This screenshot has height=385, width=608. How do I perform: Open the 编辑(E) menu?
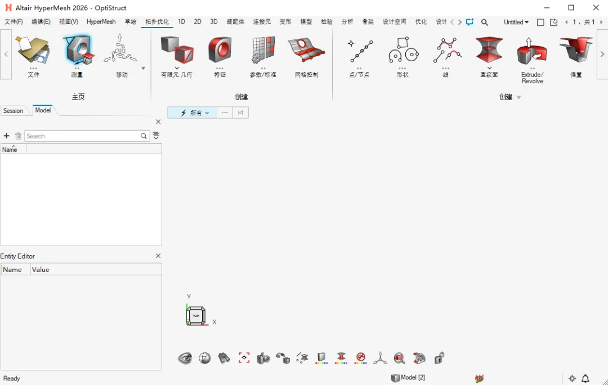point(41,22)
